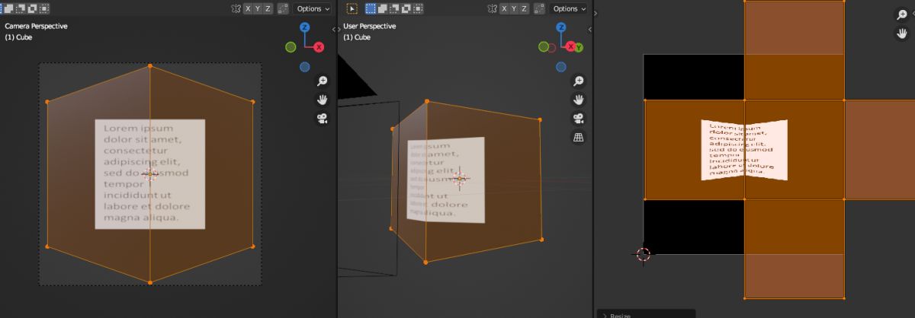Screen dimensions: 915x318
Task: Click the 2D cursor in UV editor
Action: 643,254
